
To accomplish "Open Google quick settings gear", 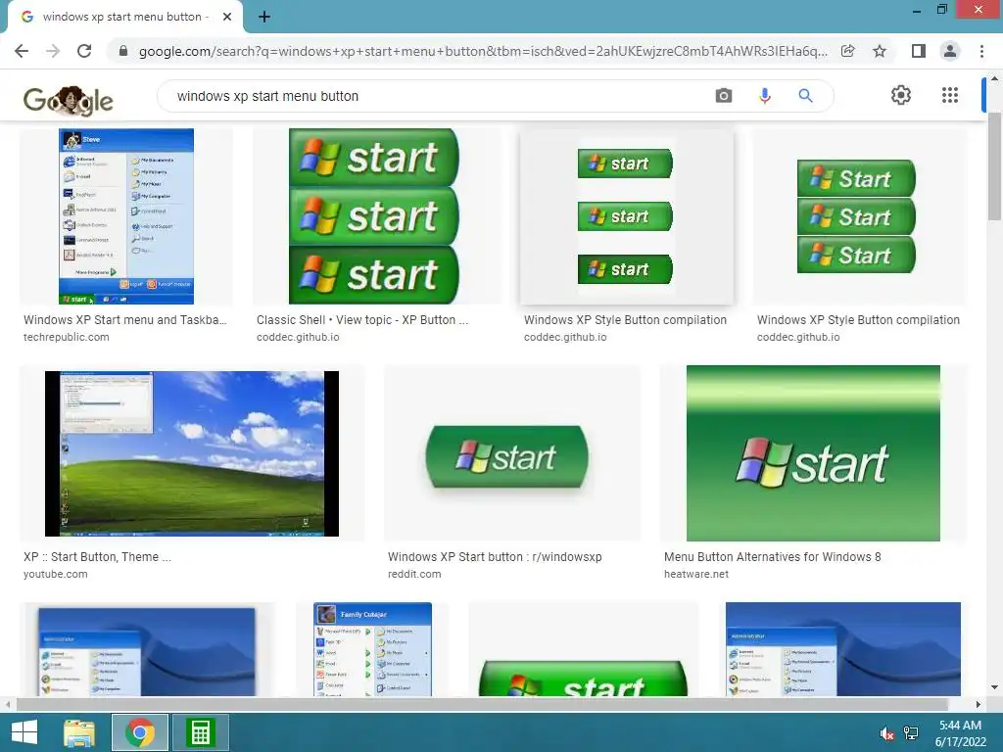I will tap(901, 95).
